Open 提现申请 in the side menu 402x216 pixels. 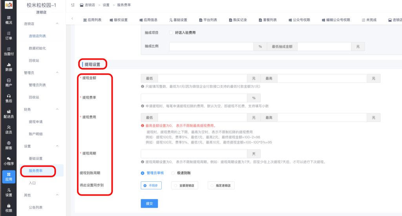(36, 122)
